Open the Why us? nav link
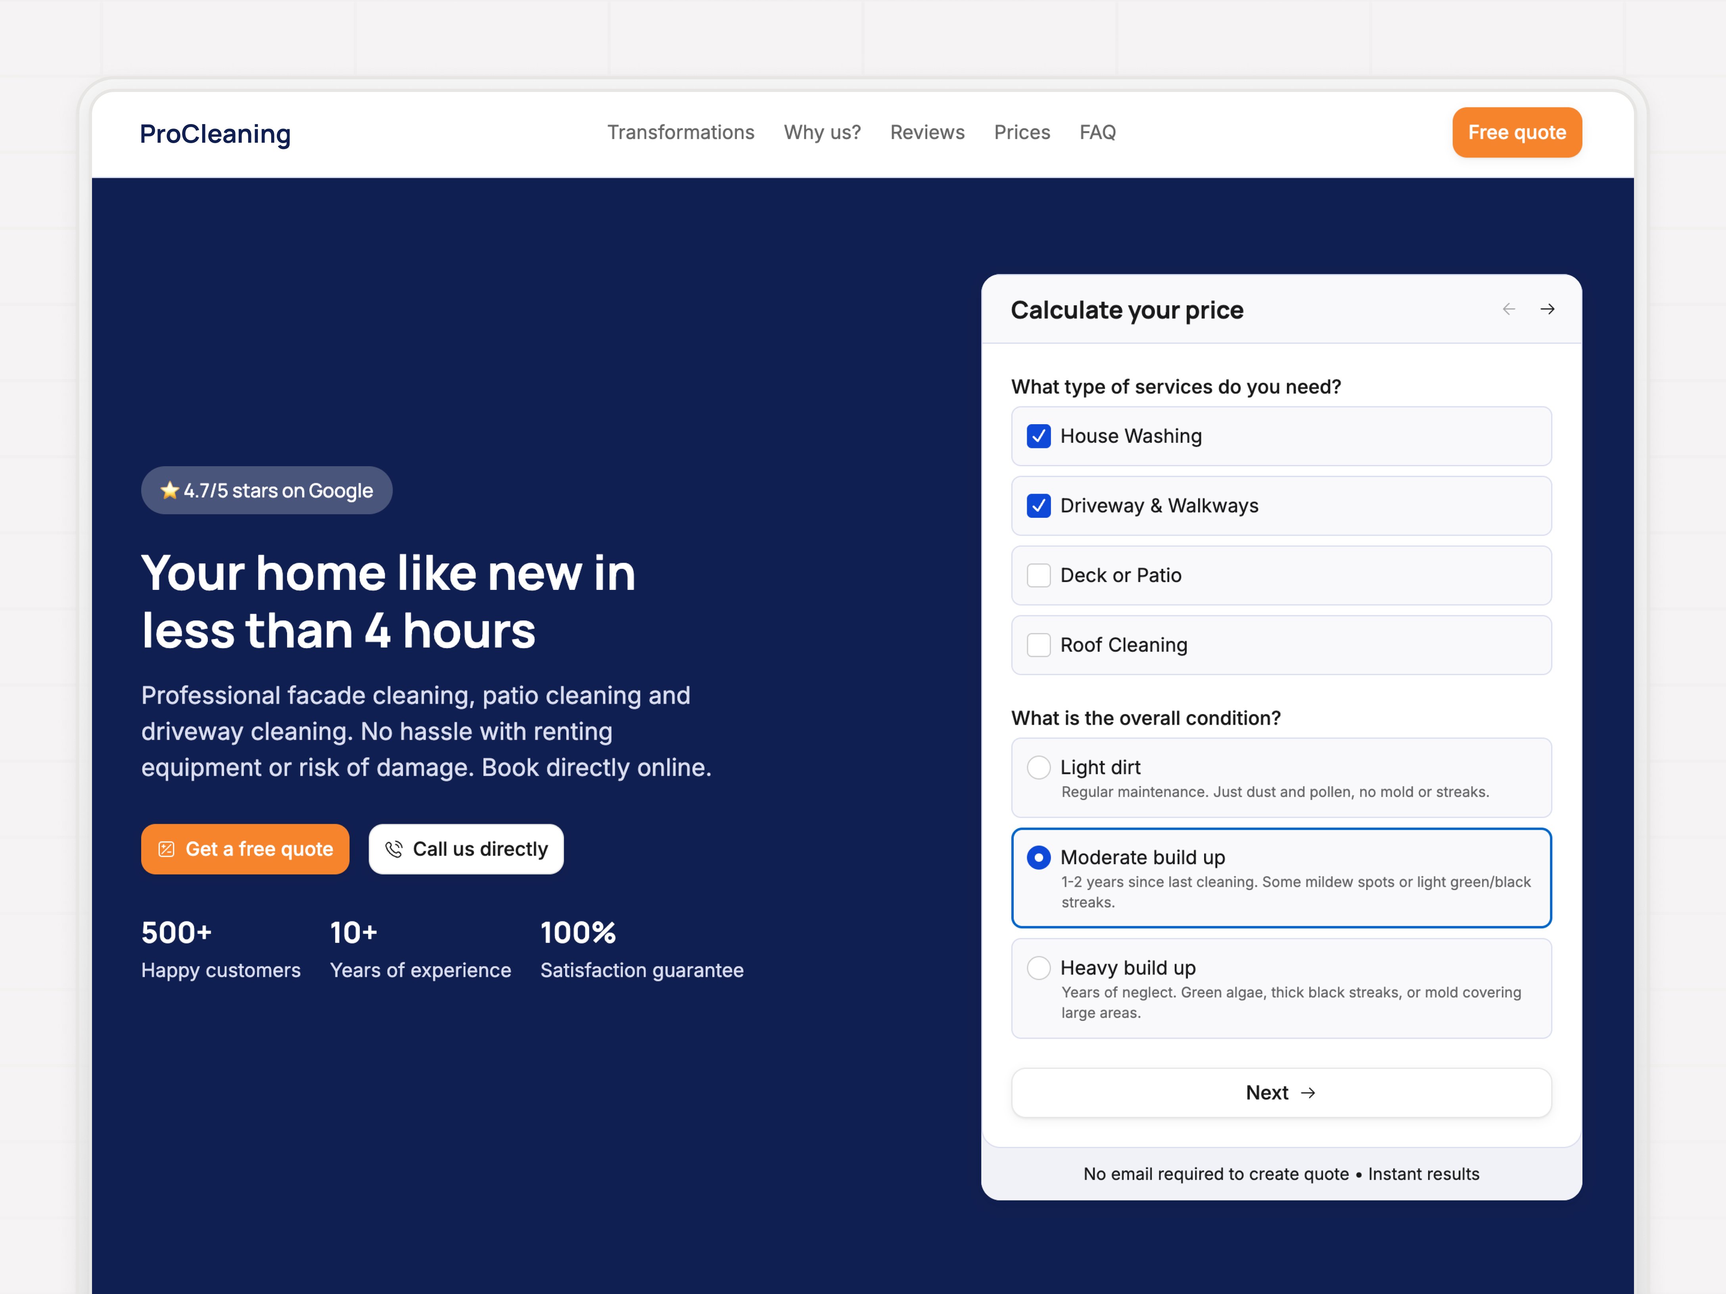The width and height of the screenshot is (1726, 1294). click(x=823, y=132)
